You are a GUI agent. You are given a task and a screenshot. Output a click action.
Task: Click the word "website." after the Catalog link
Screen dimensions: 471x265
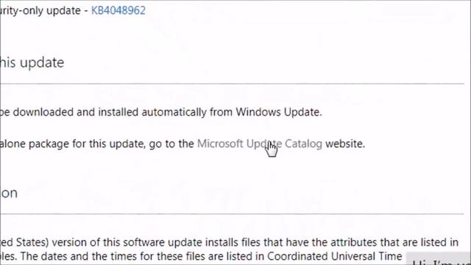[x=345, y=144]
